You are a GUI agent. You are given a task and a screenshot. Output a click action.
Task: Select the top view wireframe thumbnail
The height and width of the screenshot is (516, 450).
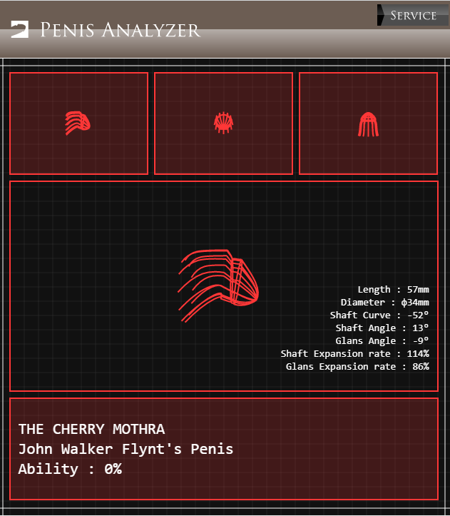[x=369, y=123]
